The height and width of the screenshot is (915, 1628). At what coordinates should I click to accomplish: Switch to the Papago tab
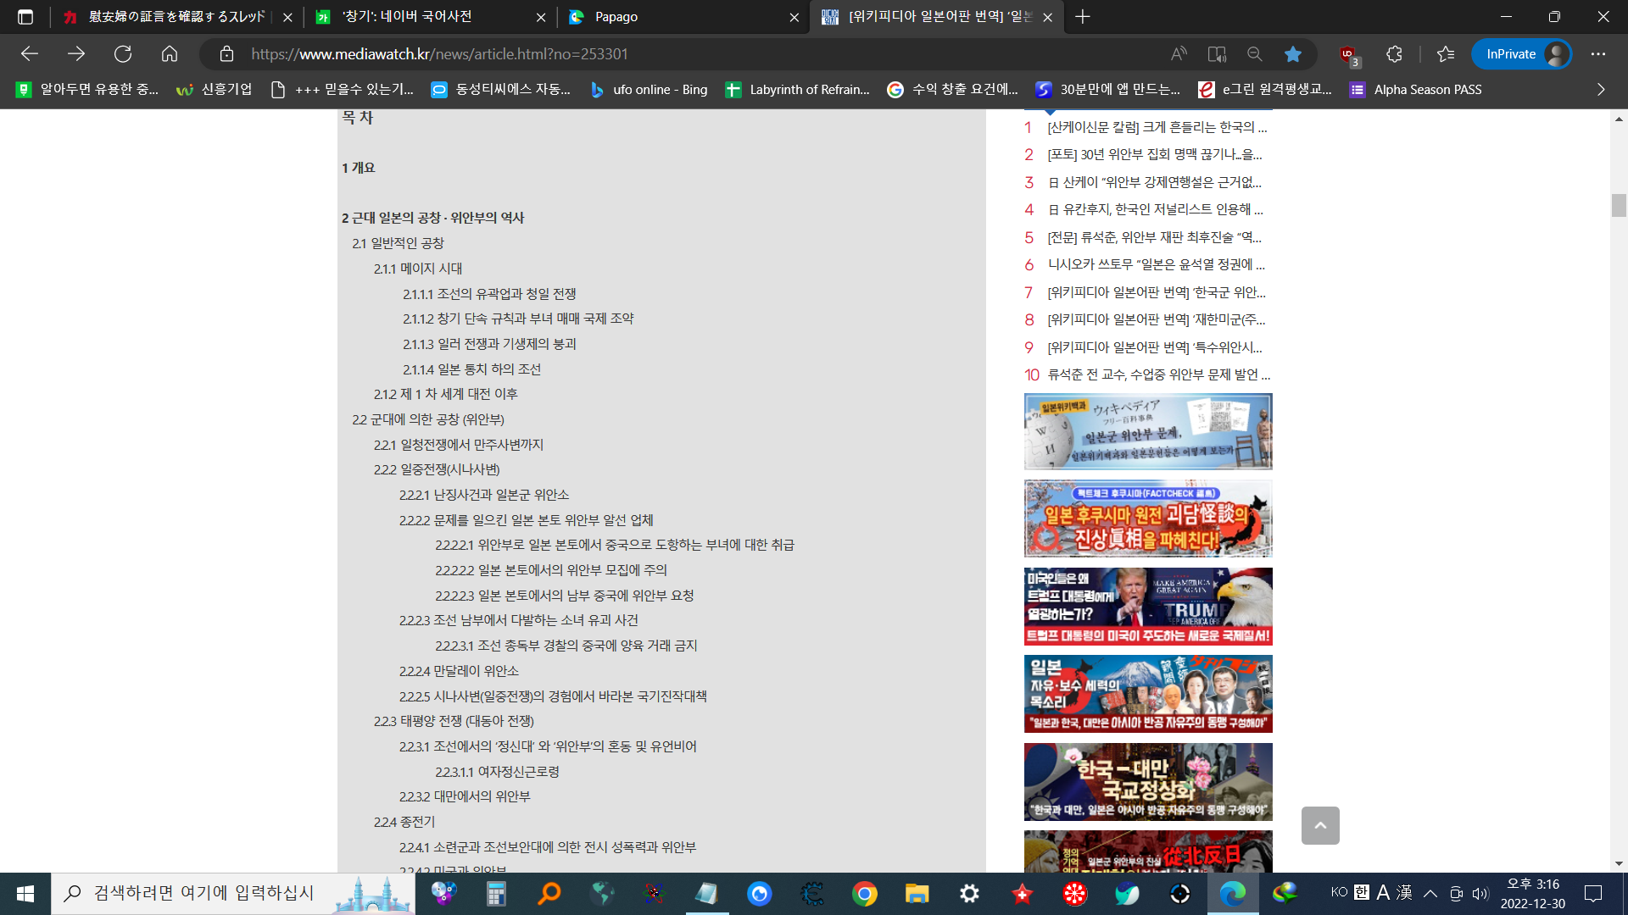coord(616,17)
